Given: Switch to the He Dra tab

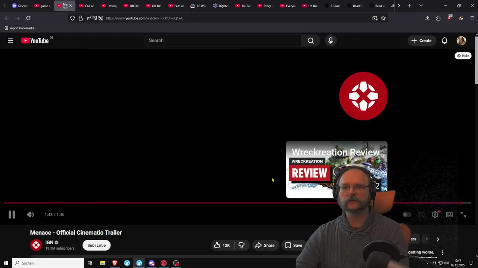Looking at the screenshot, I should (x=311, y=6).
